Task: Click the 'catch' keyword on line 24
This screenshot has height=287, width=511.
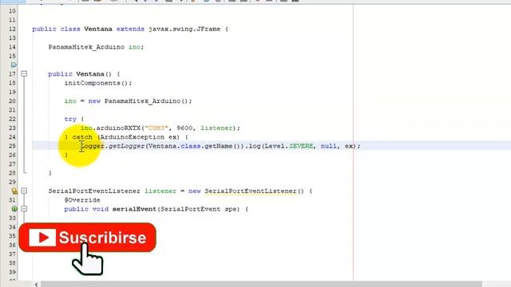Action: pyautogui.click(x=82, y=137)
